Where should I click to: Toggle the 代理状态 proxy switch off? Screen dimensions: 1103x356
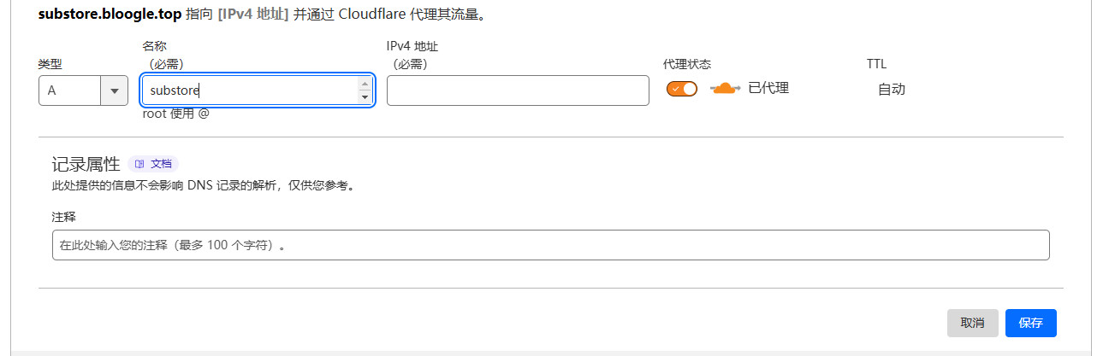tap(682, 89)
